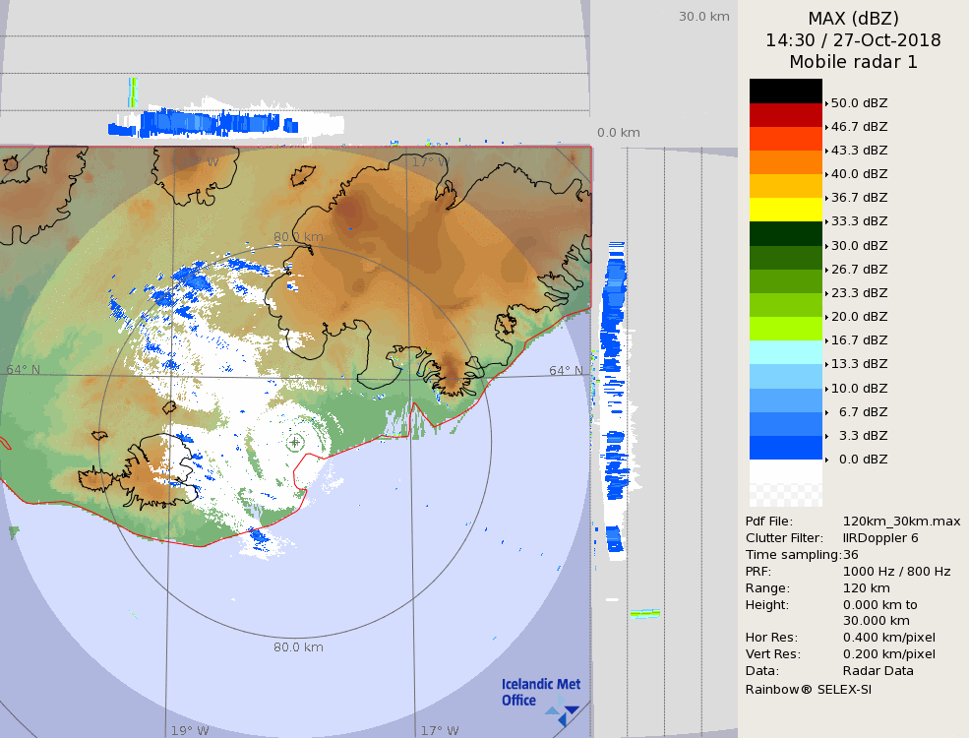Viewport: 969px width, 738px height.
Task: Pick the light cyan 13.3 dBZ swatch
Action: tap(785, 352)
